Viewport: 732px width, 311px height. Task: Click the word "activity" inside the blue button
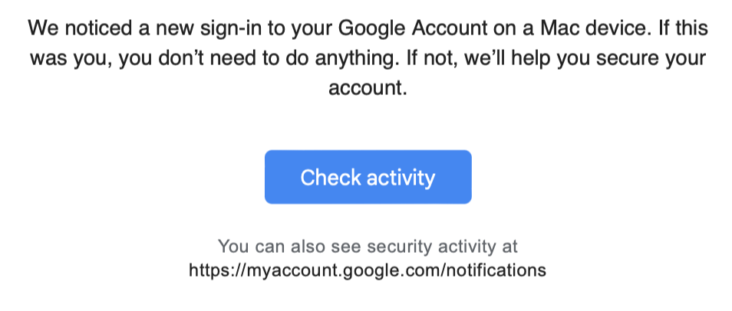400,178
